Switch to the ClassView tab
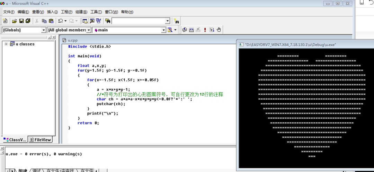Image resolution: width=374 pixels, height=172 pixels. [x=15, y=140]
